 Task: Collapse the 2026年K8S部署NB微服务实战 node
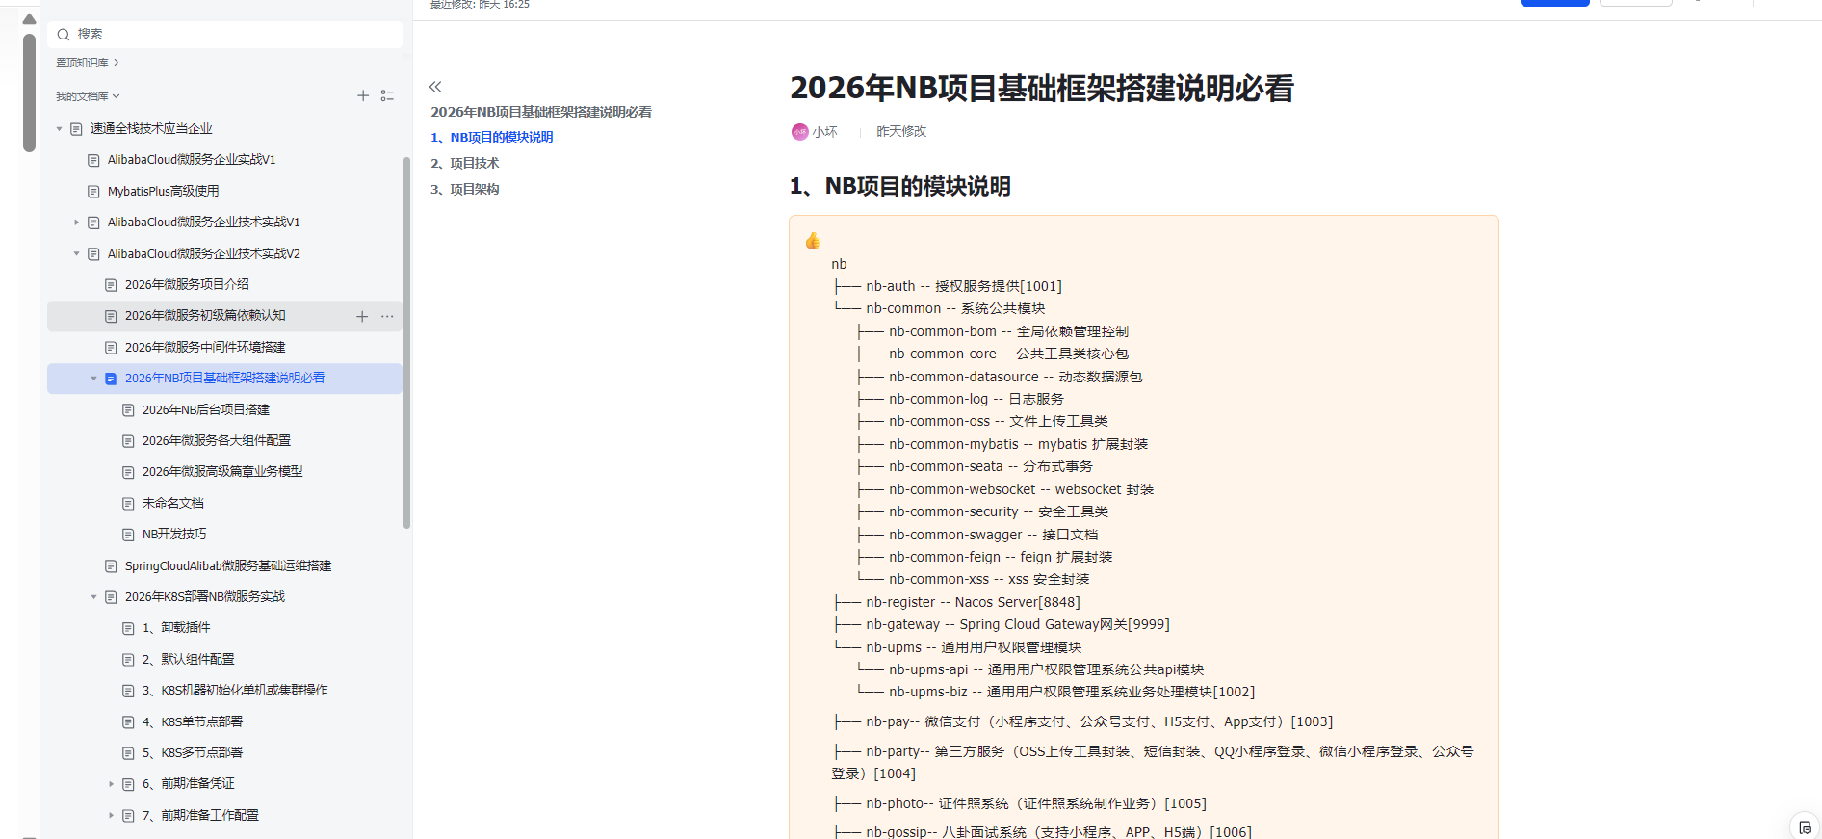(93, 597)
